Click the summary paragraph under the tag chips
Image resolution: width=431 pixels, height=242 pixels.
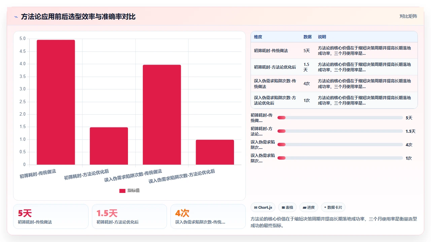point(334,222)
